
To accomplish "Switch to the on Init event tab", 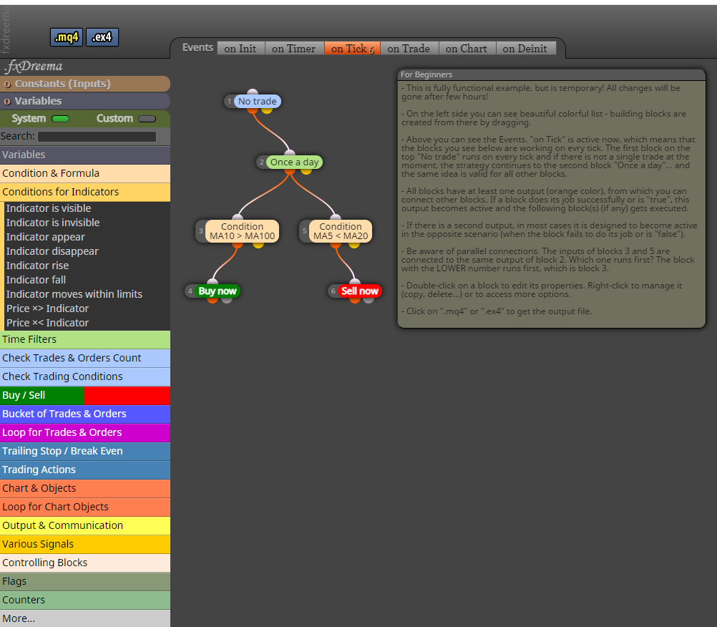I will click(x=240, y=49).
